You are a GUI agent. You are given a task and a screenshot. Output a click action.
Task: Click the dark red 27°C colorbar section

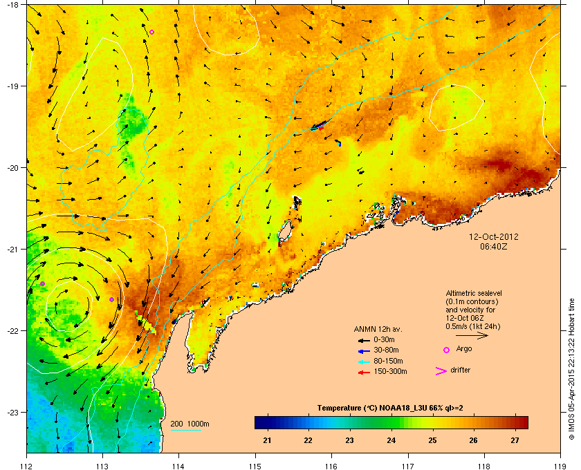click(516, 422)
